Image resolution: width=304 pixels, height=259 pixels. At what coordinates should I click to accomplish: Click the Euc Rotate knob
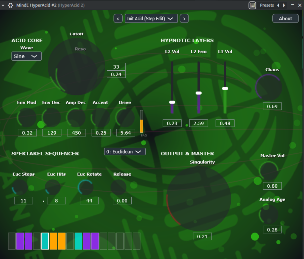pyautogui.click(x=86, y=187)
